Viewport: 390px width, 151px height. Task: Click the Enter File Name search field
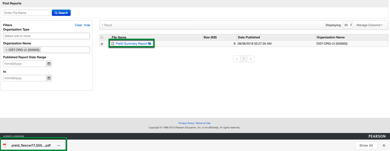27,13
